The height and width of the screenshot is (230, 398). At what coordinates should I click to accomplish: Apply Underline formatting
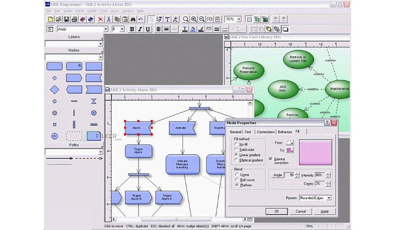coord(148,29)
